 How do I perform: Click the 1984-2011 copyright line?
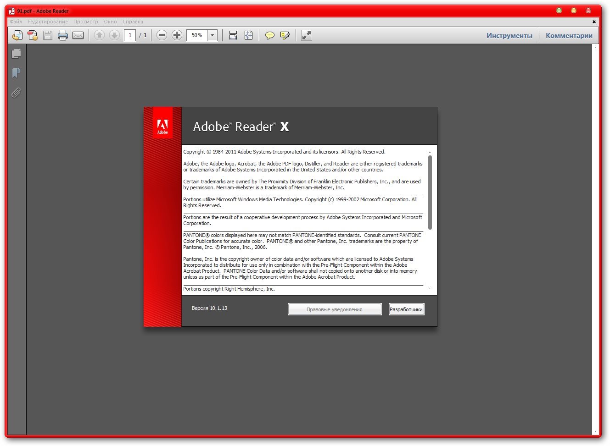pyautogui.click(x=284, y=152)
